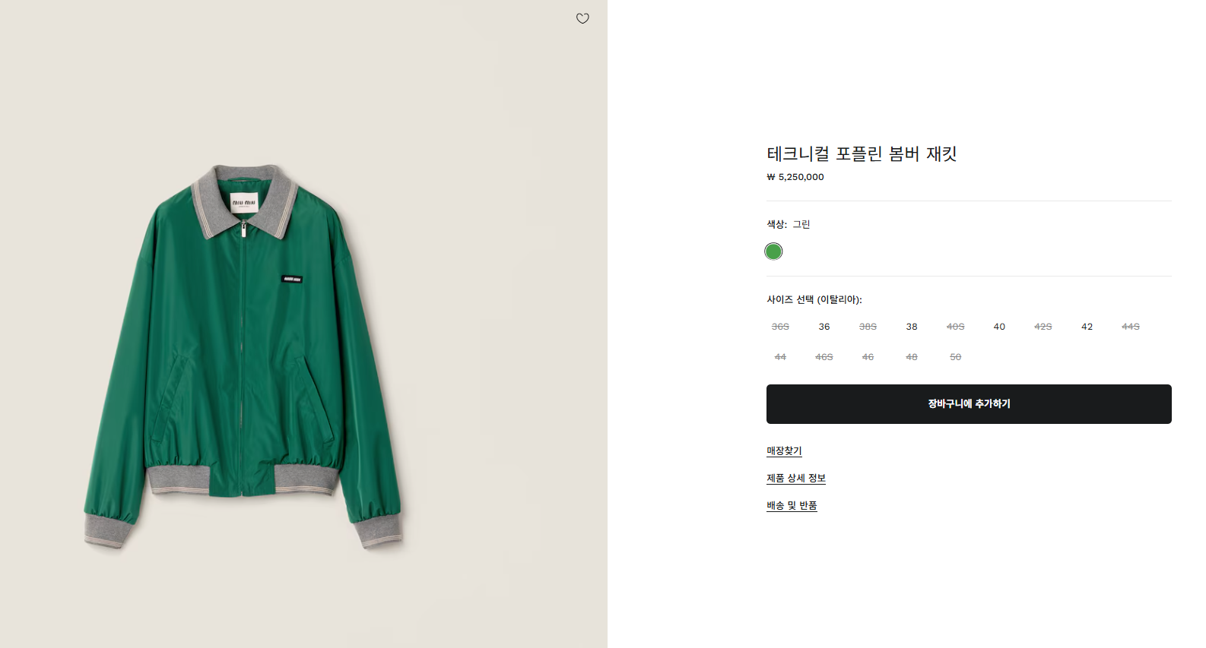Choose Italian size 38
This screenshot has height=648, width=1206.
pos(912,327)
